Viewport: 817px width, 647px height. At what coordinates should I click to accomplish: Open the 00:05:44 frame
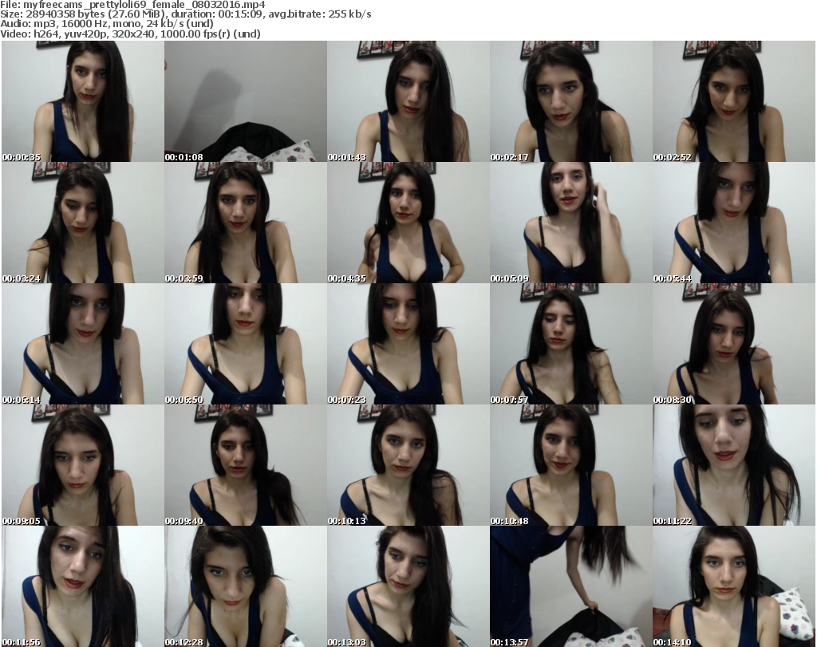pos(734,223)
